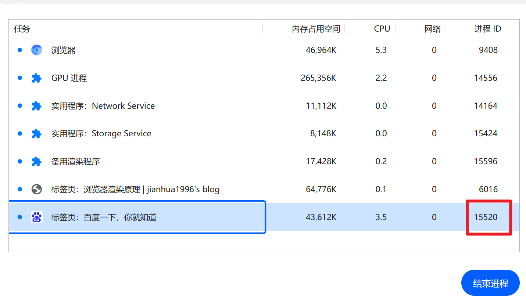Viewport: 526px width, 302px height.
Task: Select the 浏览器 task row
Action: [64, 50]
